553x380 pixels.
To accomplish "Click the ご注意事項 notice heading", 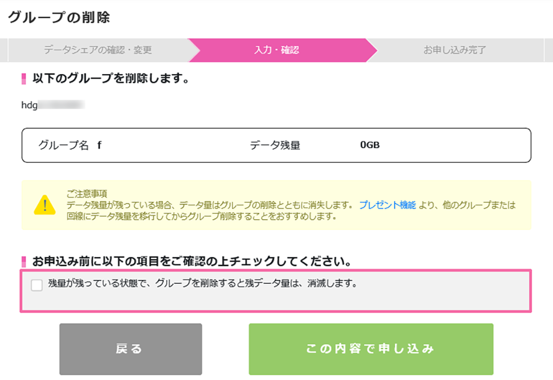I will 83,194.
